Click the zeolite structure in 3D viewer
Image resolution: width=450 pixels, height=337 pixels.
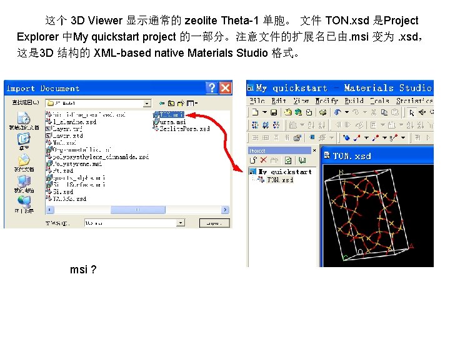[x=368, y=214]
